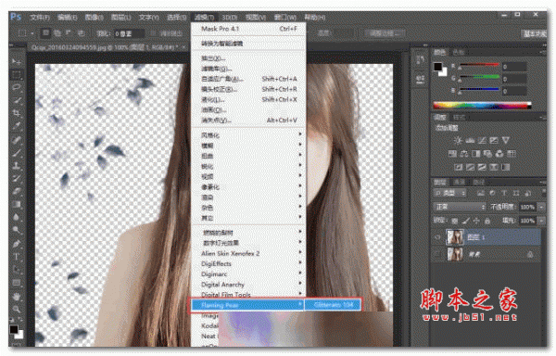556x356 pixels.
Task: Choose Glitterato 104 from Flaming Pear submenu
Action: (334, 305)
